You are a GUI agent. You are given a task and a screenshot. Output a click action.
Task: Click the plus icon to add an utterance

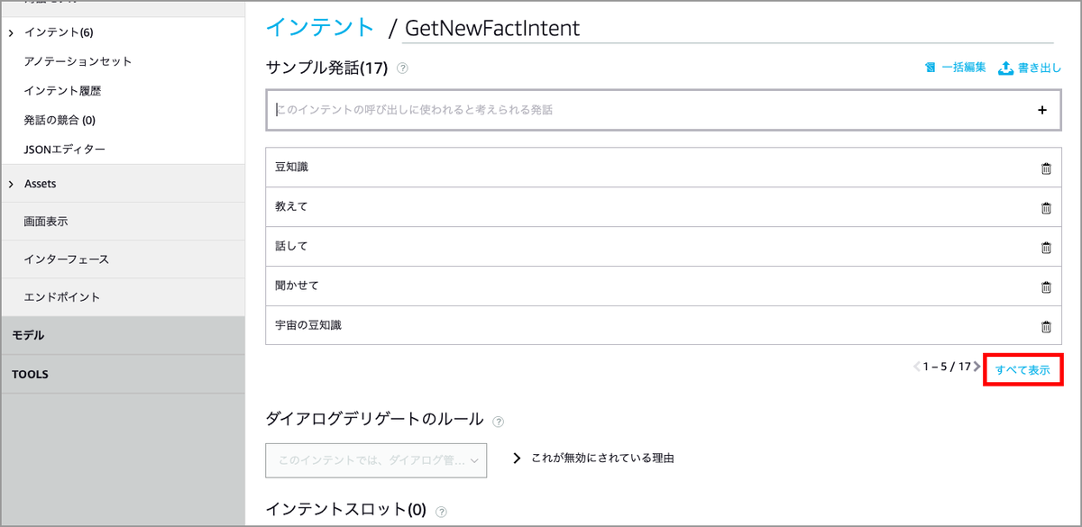[x=1042, y=109]
